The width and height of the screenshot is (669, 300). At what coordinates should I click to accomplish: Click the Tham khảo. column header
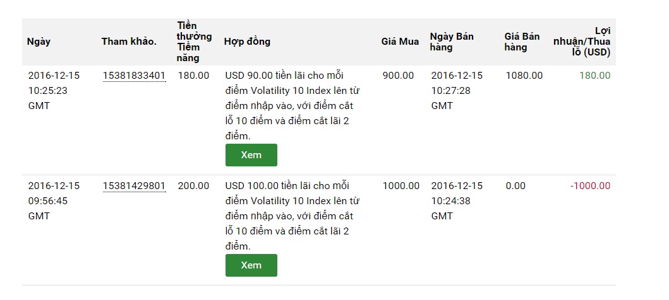point(129,42)
